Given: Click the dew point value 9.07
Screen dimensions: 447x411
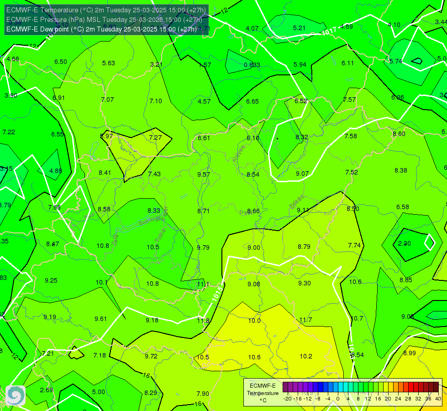Looking at the screenshot, I should click(302, 174).
